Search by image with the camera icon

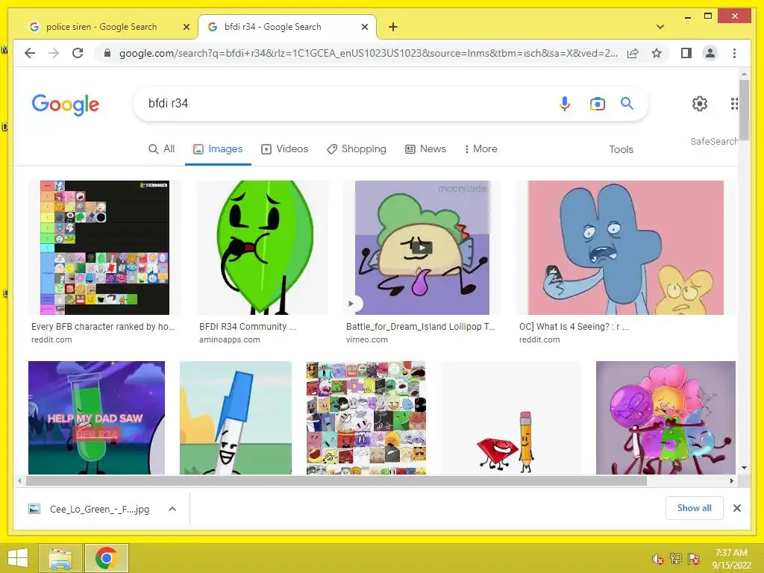[598, 104]
